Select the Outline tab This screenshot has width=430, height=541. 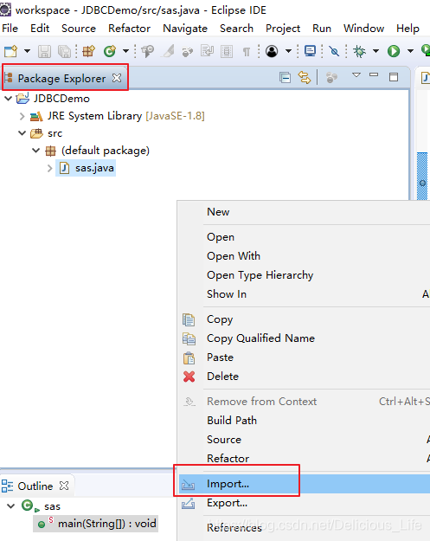click(35, 486)
